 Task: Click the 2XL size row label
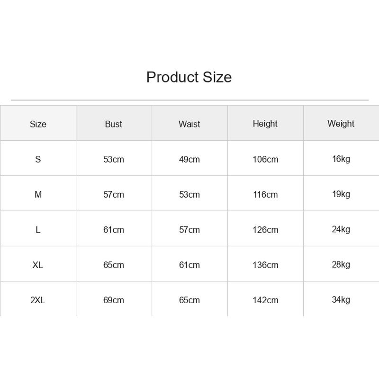(x=38, y=300)
